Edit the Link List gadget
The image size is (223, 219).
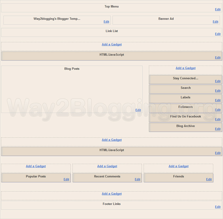(x=218, y=34)
